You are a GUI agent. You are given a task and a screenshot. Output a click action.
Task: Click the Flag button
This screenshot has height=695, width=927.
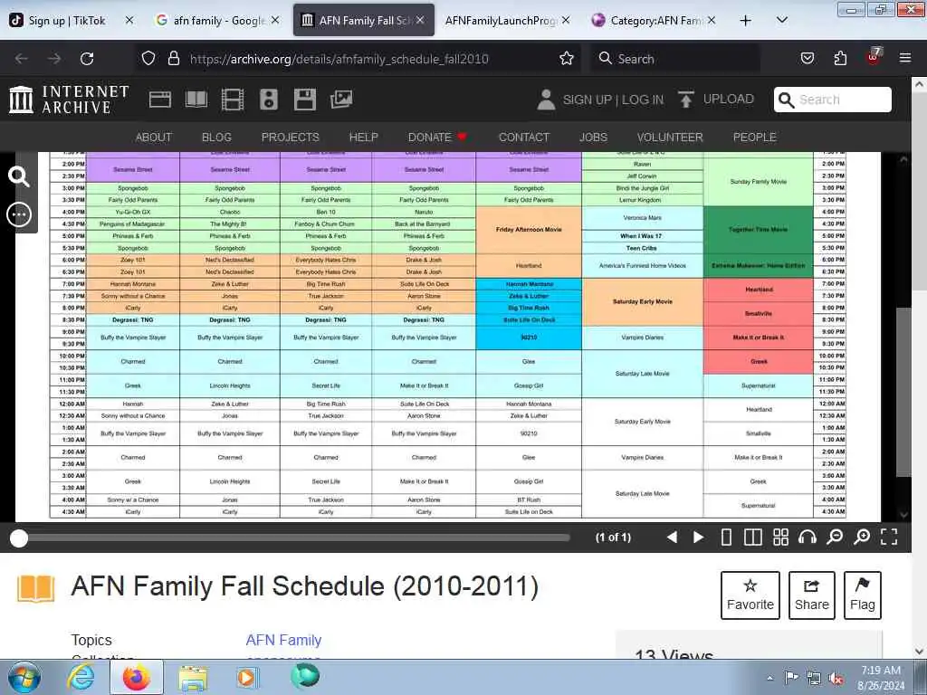coord(863,595)
